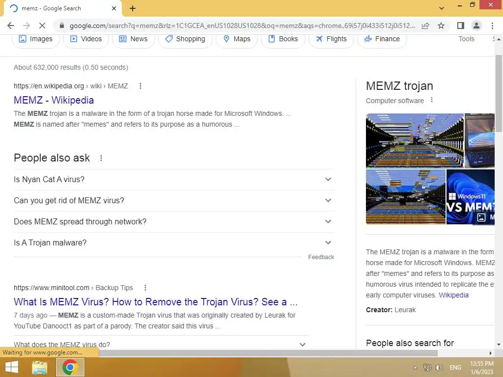Open Books results filter
The width and height of the screenshot is (503, 377).
pyautogui.click(x=283, y=39)
